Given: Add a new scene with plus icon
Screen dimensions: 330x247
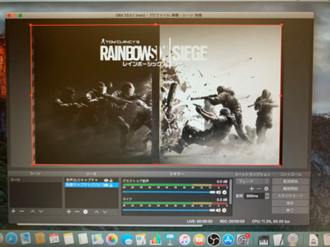Looking at the screenshot, I should [x=14, y=211].
